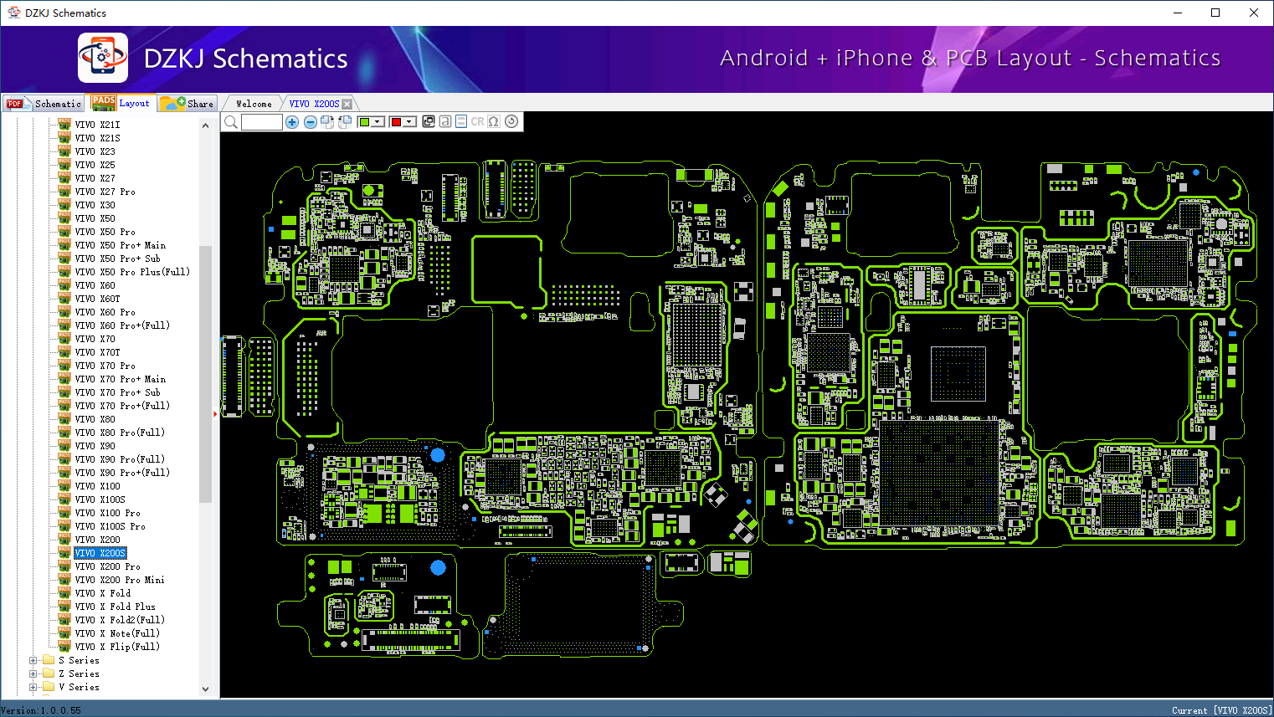This screenshot has width=1274, height=717.
Task: Click the PADS icon beside VIVO X Fold
Action: (64, 593)
